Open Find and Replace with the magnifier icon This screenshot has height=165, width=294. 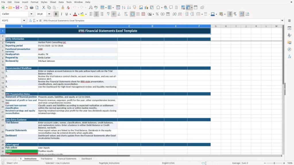pyautogui.click(x=90, y=7)
